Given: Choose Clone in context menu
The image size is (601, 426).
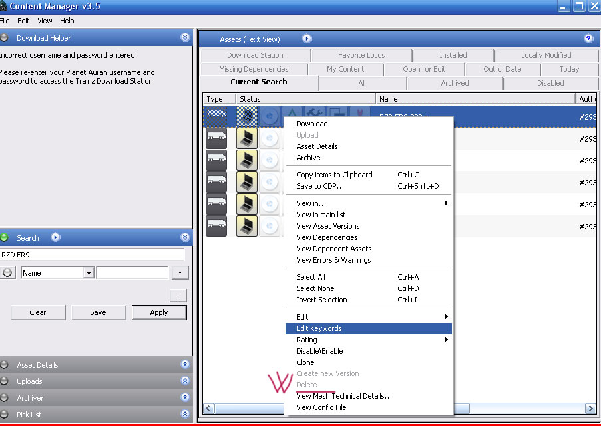Looking at the screenshot, I should (x=368, y=362).
